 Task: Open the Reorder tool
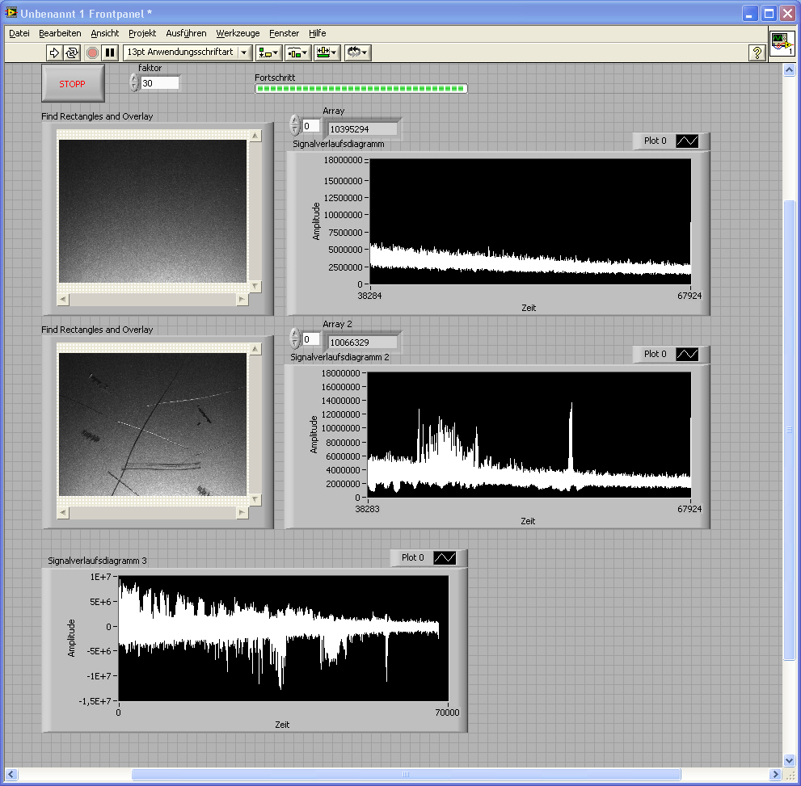(356, 53)
